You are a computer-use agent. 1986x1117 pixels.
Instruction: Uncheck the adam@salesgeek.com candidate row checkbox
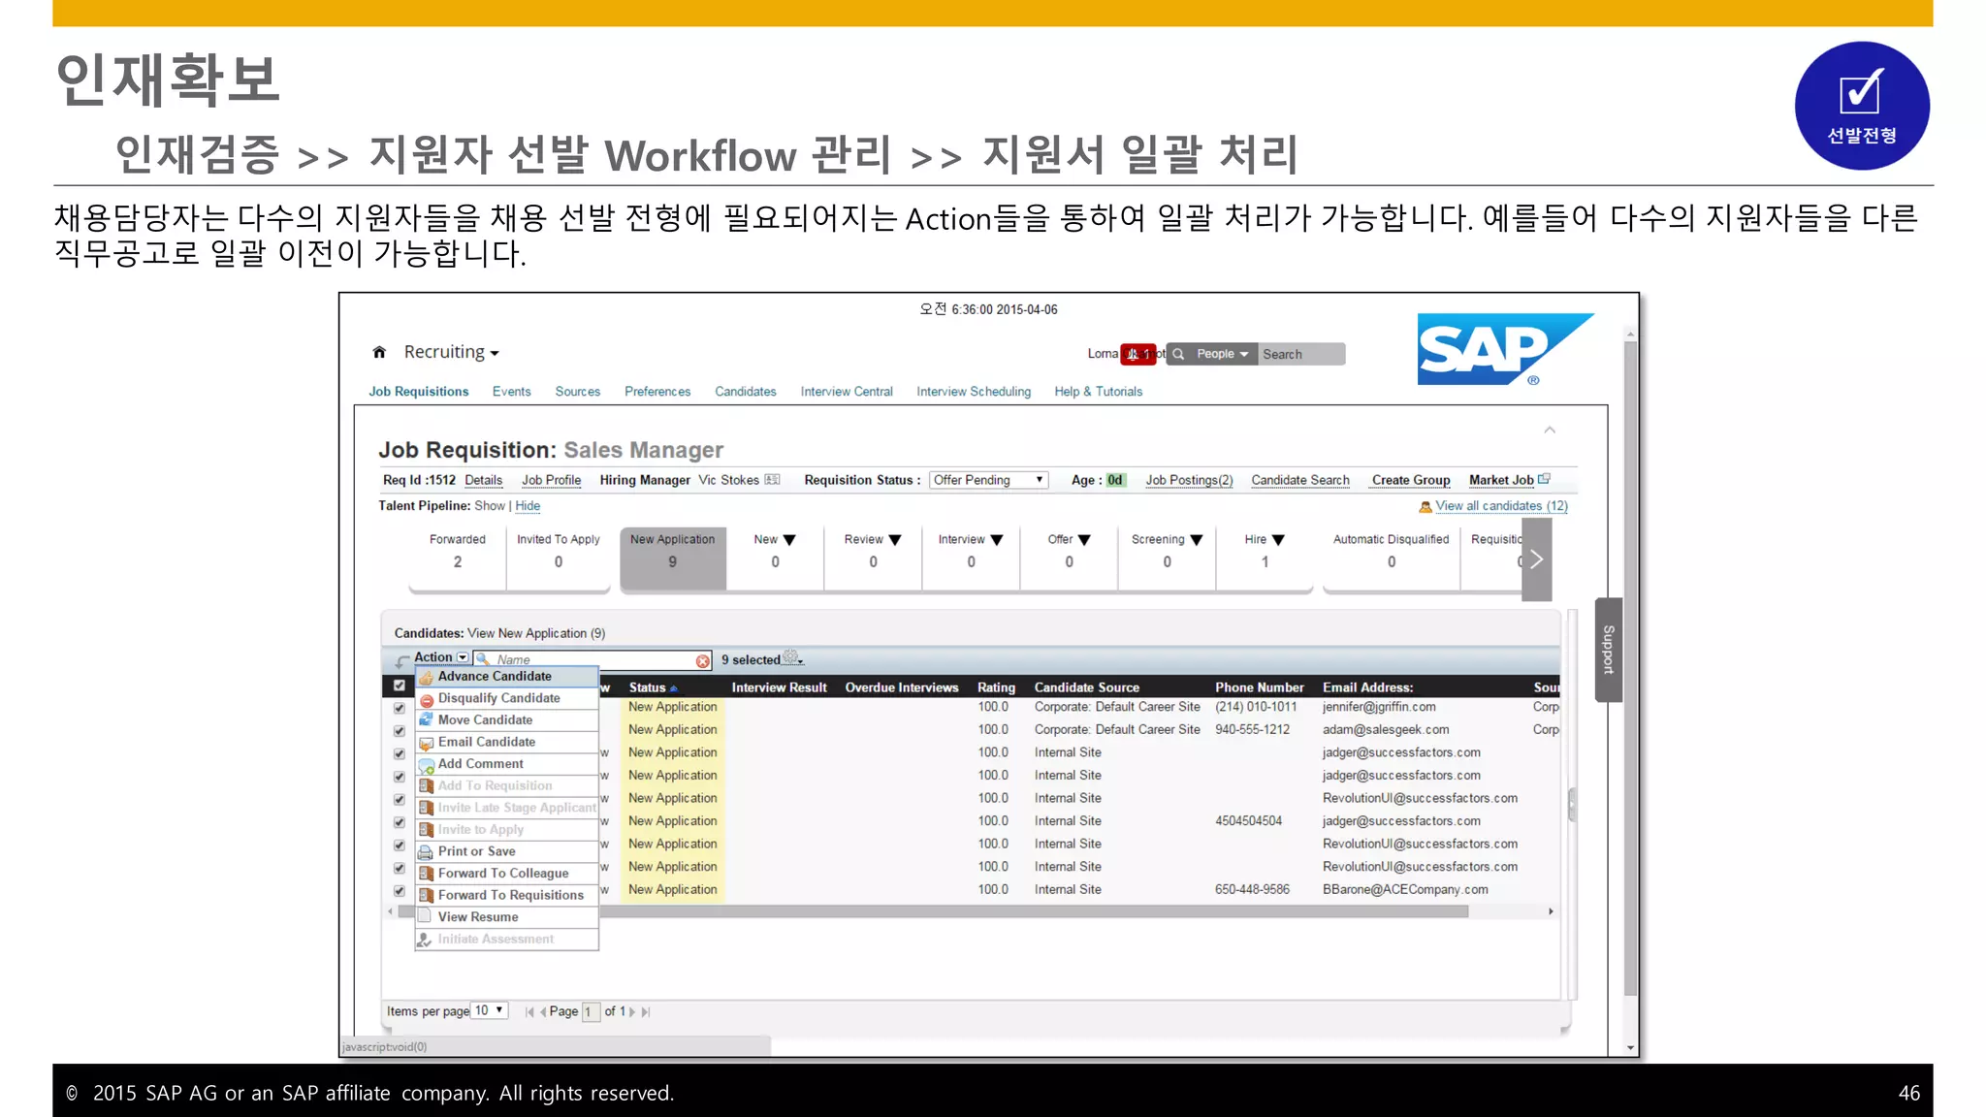[x=399, y=731]
